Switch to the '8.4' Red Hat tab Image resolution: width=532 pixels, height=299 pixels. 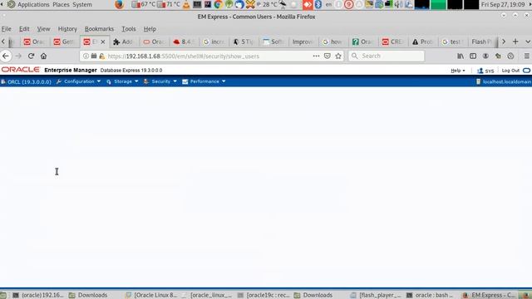[x=184, y=42]
